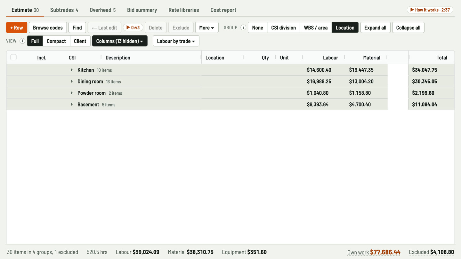Expand the Dining room group
The height and width of the screenshot is (259, 461).
tap(72, 81)
